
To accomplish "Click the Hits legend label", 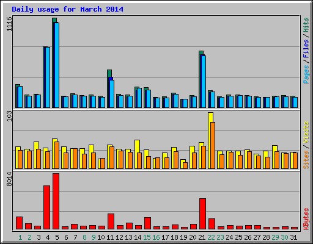I will pyautogui.click(x=306, y=25).
